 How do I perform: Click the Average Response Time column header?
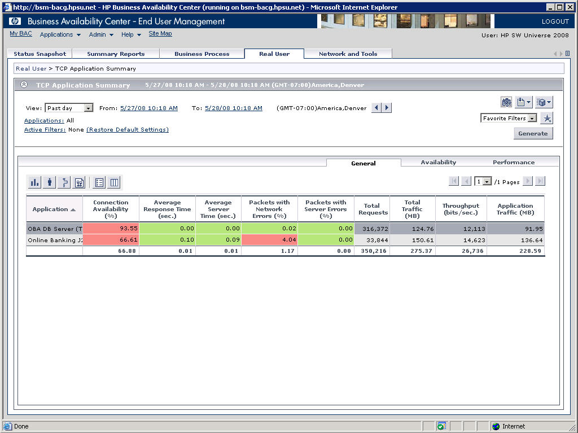pos(167,209)
